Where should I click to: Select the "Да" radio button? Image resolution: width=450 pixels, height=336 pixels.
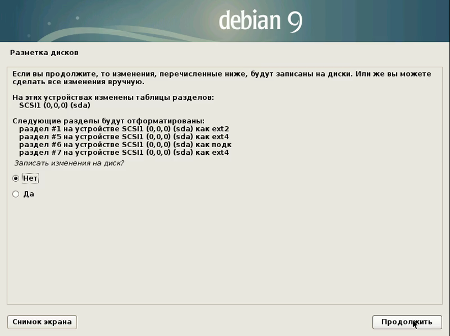[x=15, y=194]
